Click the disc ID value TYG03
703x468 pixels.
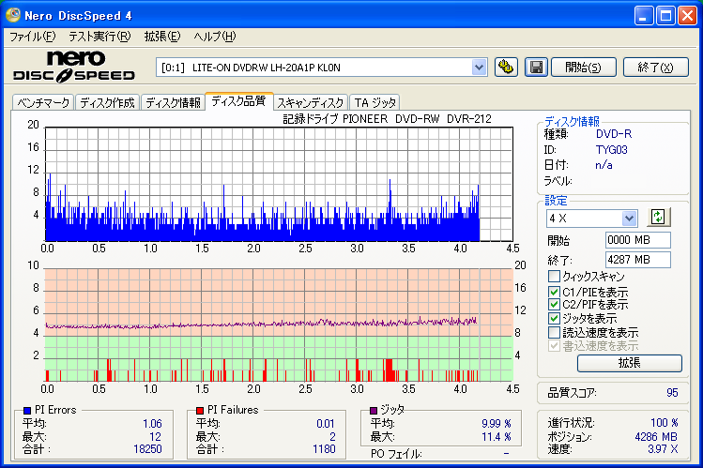click(x=612, y=150)
